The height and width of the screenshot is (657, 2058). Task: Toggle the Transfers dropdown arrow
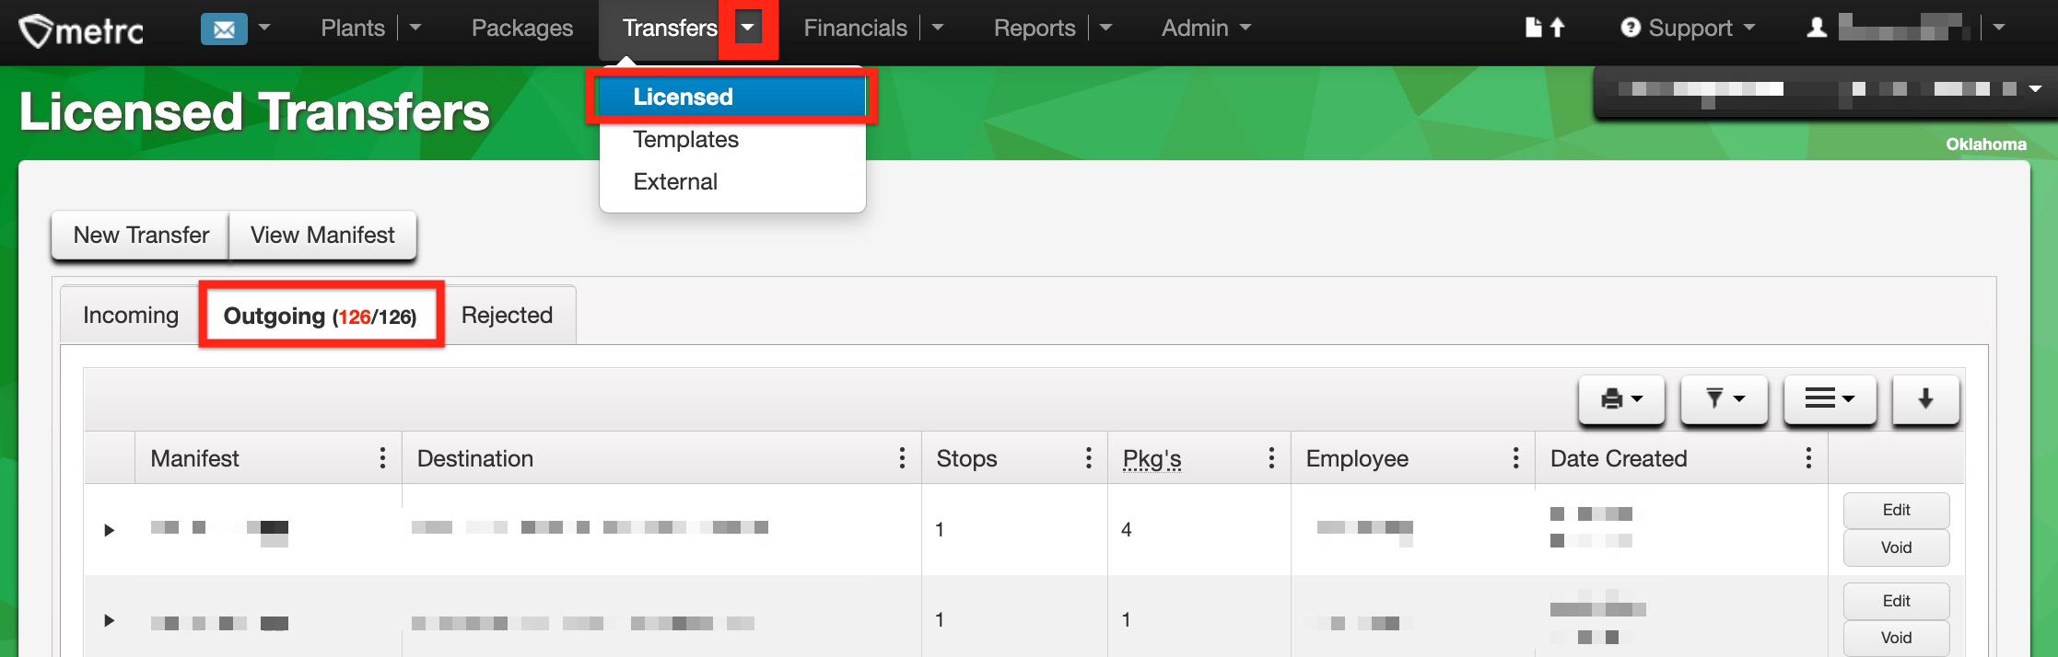(x=748, y=28)
